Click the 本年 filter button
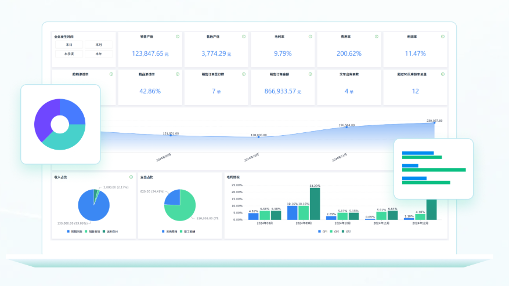Screen dimensions: 509x286 pos(98,54)
